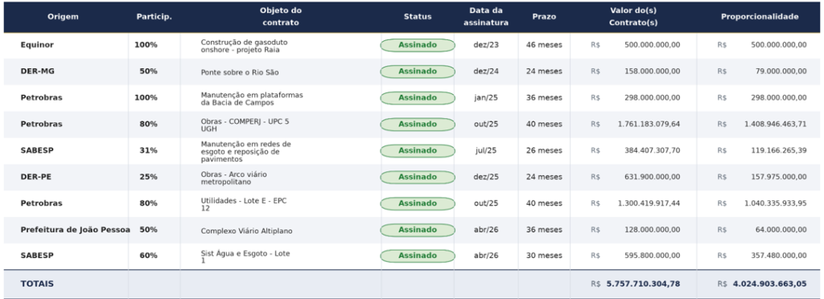
Task: Click Assinado badge for Prefeitura de João Pessoa
Action: point(418,230)
